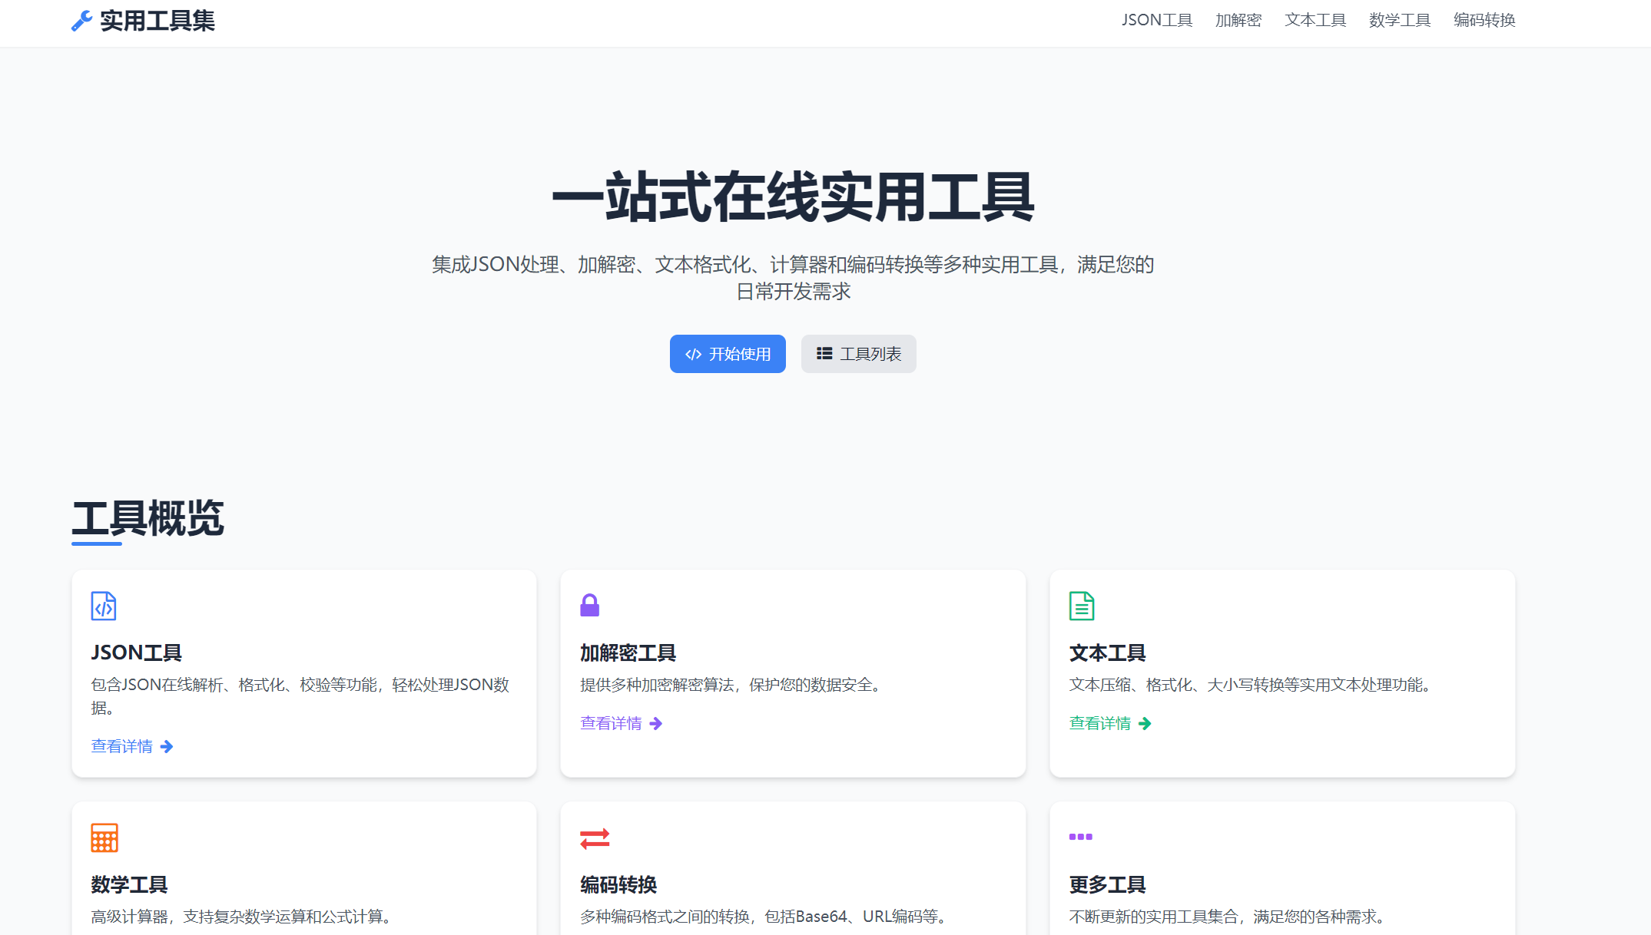1651x935 pixels.
Task: Click the green document icon on 文本工具 card
Action: click(x=1081, y=606)
